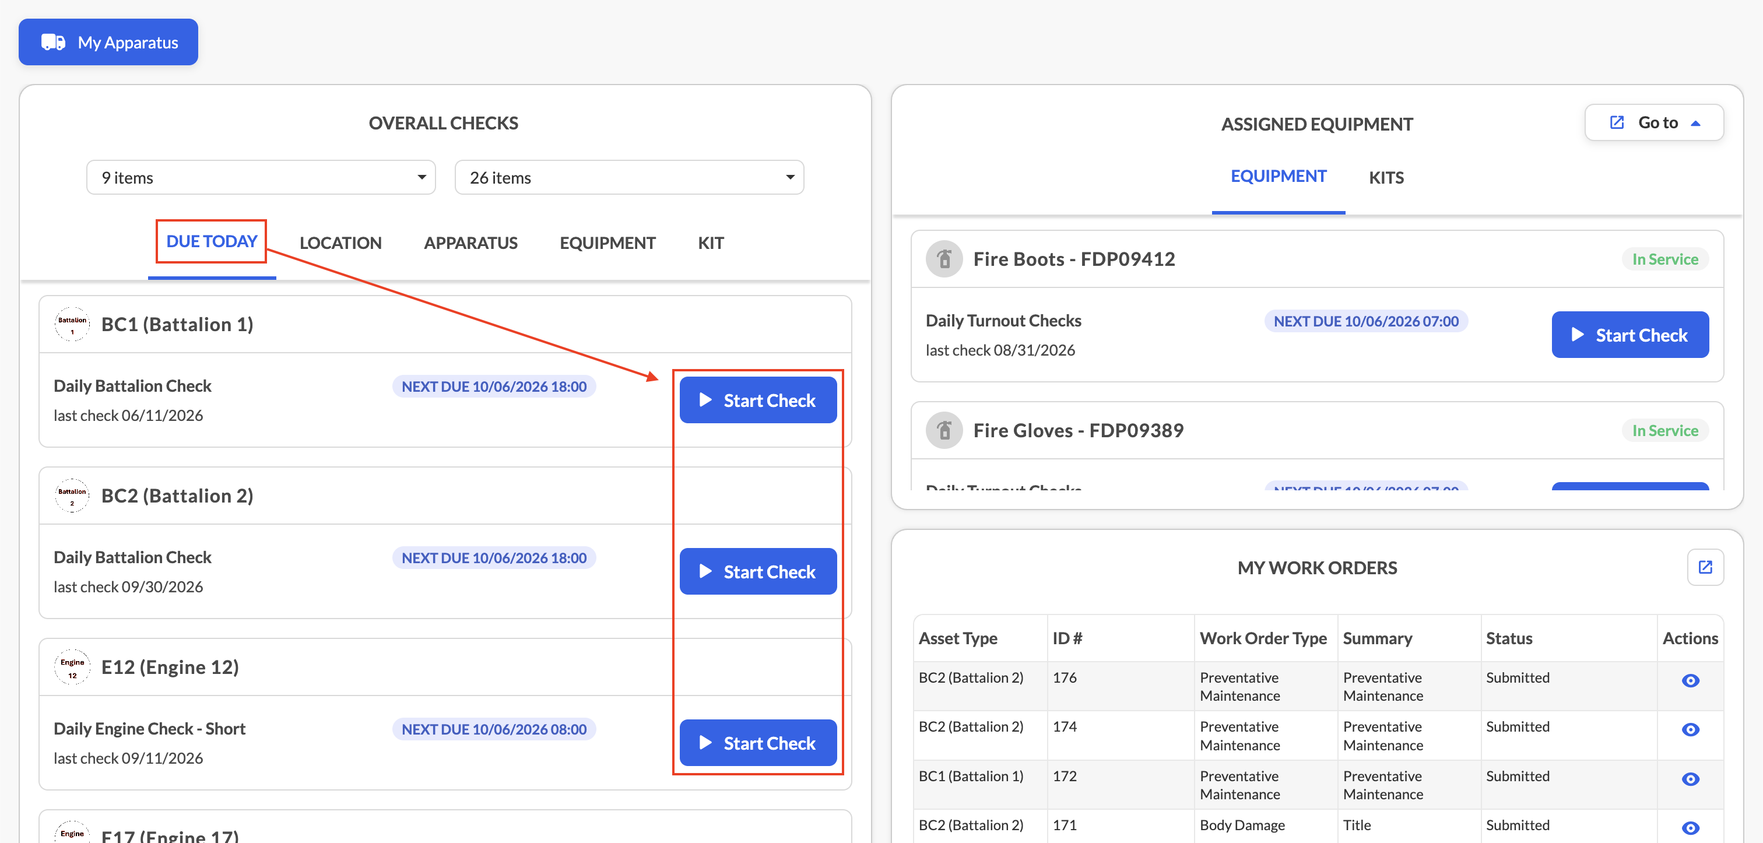
Task: View work order 174 eye icon
Action: click(1690, 729)
